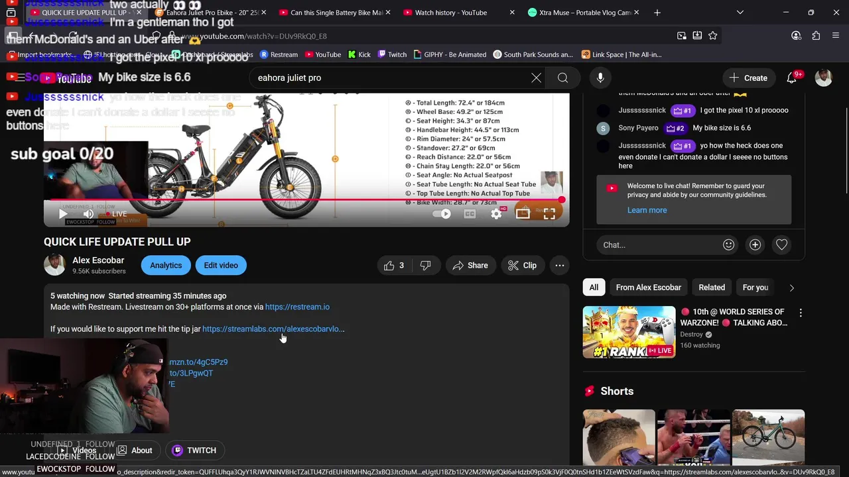
Task: Open the About channel chip
Action: (x=135, y=450)
